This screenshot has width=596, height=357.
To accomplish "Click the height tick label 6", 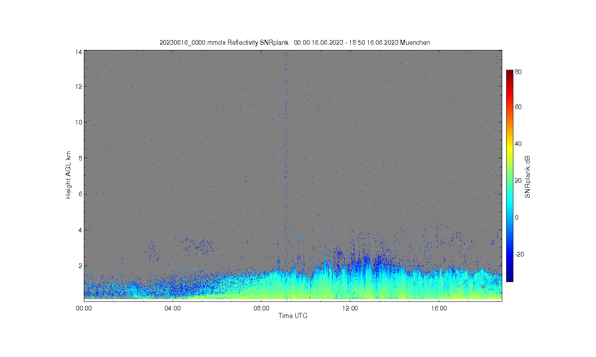I will pyautogui.click(x=80, y=194).
